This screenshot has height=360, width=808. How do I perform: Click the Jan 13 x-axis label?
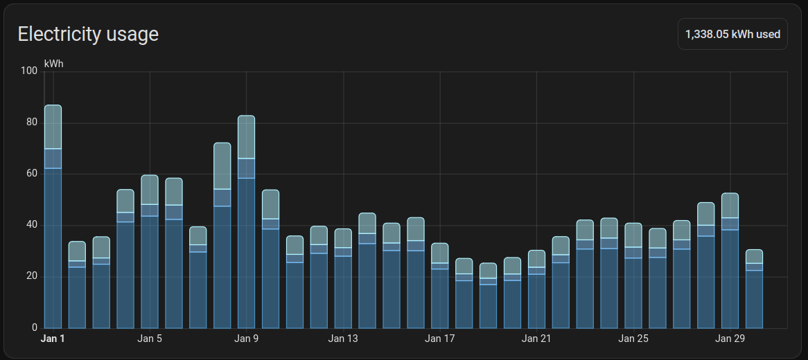[x=343, y=339]
